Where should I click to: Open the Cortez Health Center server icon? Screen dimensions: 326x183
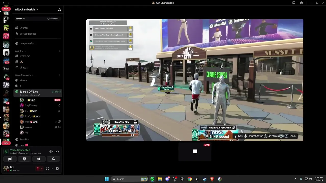coord(6,69)
